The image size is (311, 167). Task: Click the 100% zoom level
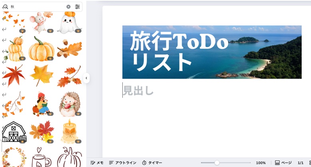[261, 163]
